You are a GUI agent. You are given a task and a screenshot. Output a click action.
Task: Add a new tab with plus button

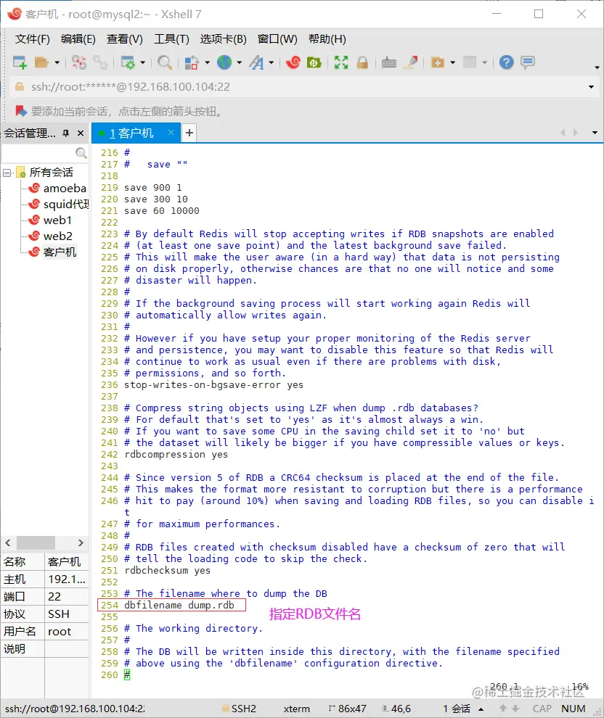click(x=189, y=133)
